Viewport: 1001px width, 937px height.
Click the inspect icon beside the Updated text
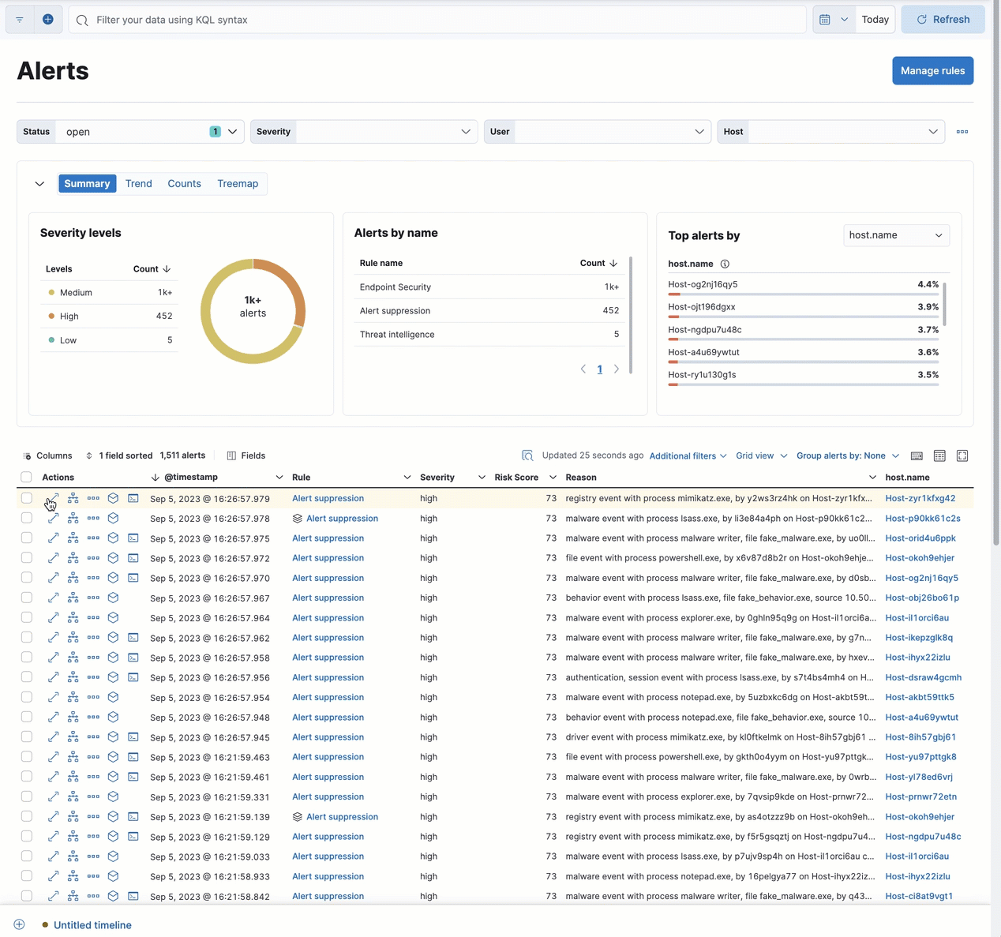point(527,455)
